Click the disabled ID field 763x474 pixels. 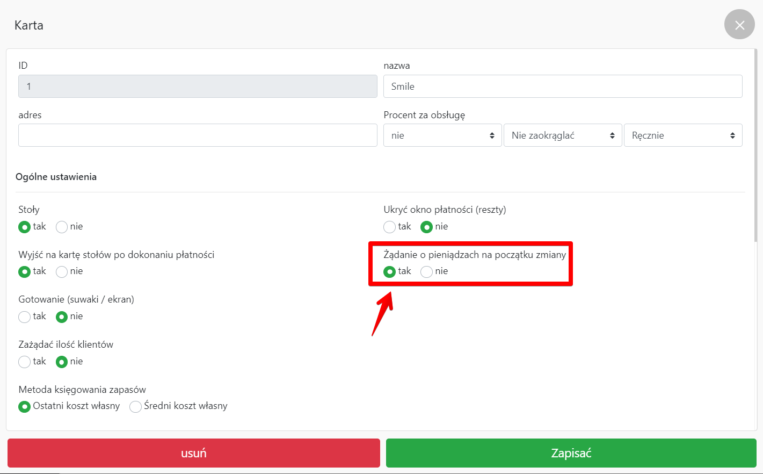(198, 87)
